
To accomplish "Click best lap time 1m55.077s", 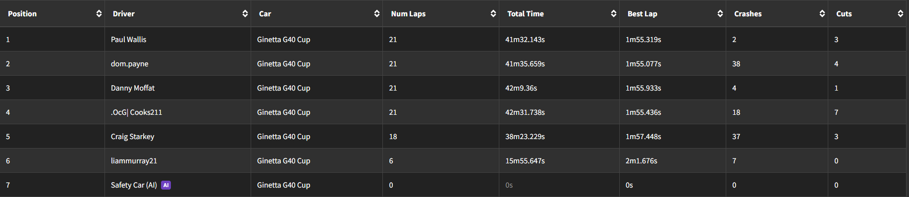I will [x=643, y=64].
